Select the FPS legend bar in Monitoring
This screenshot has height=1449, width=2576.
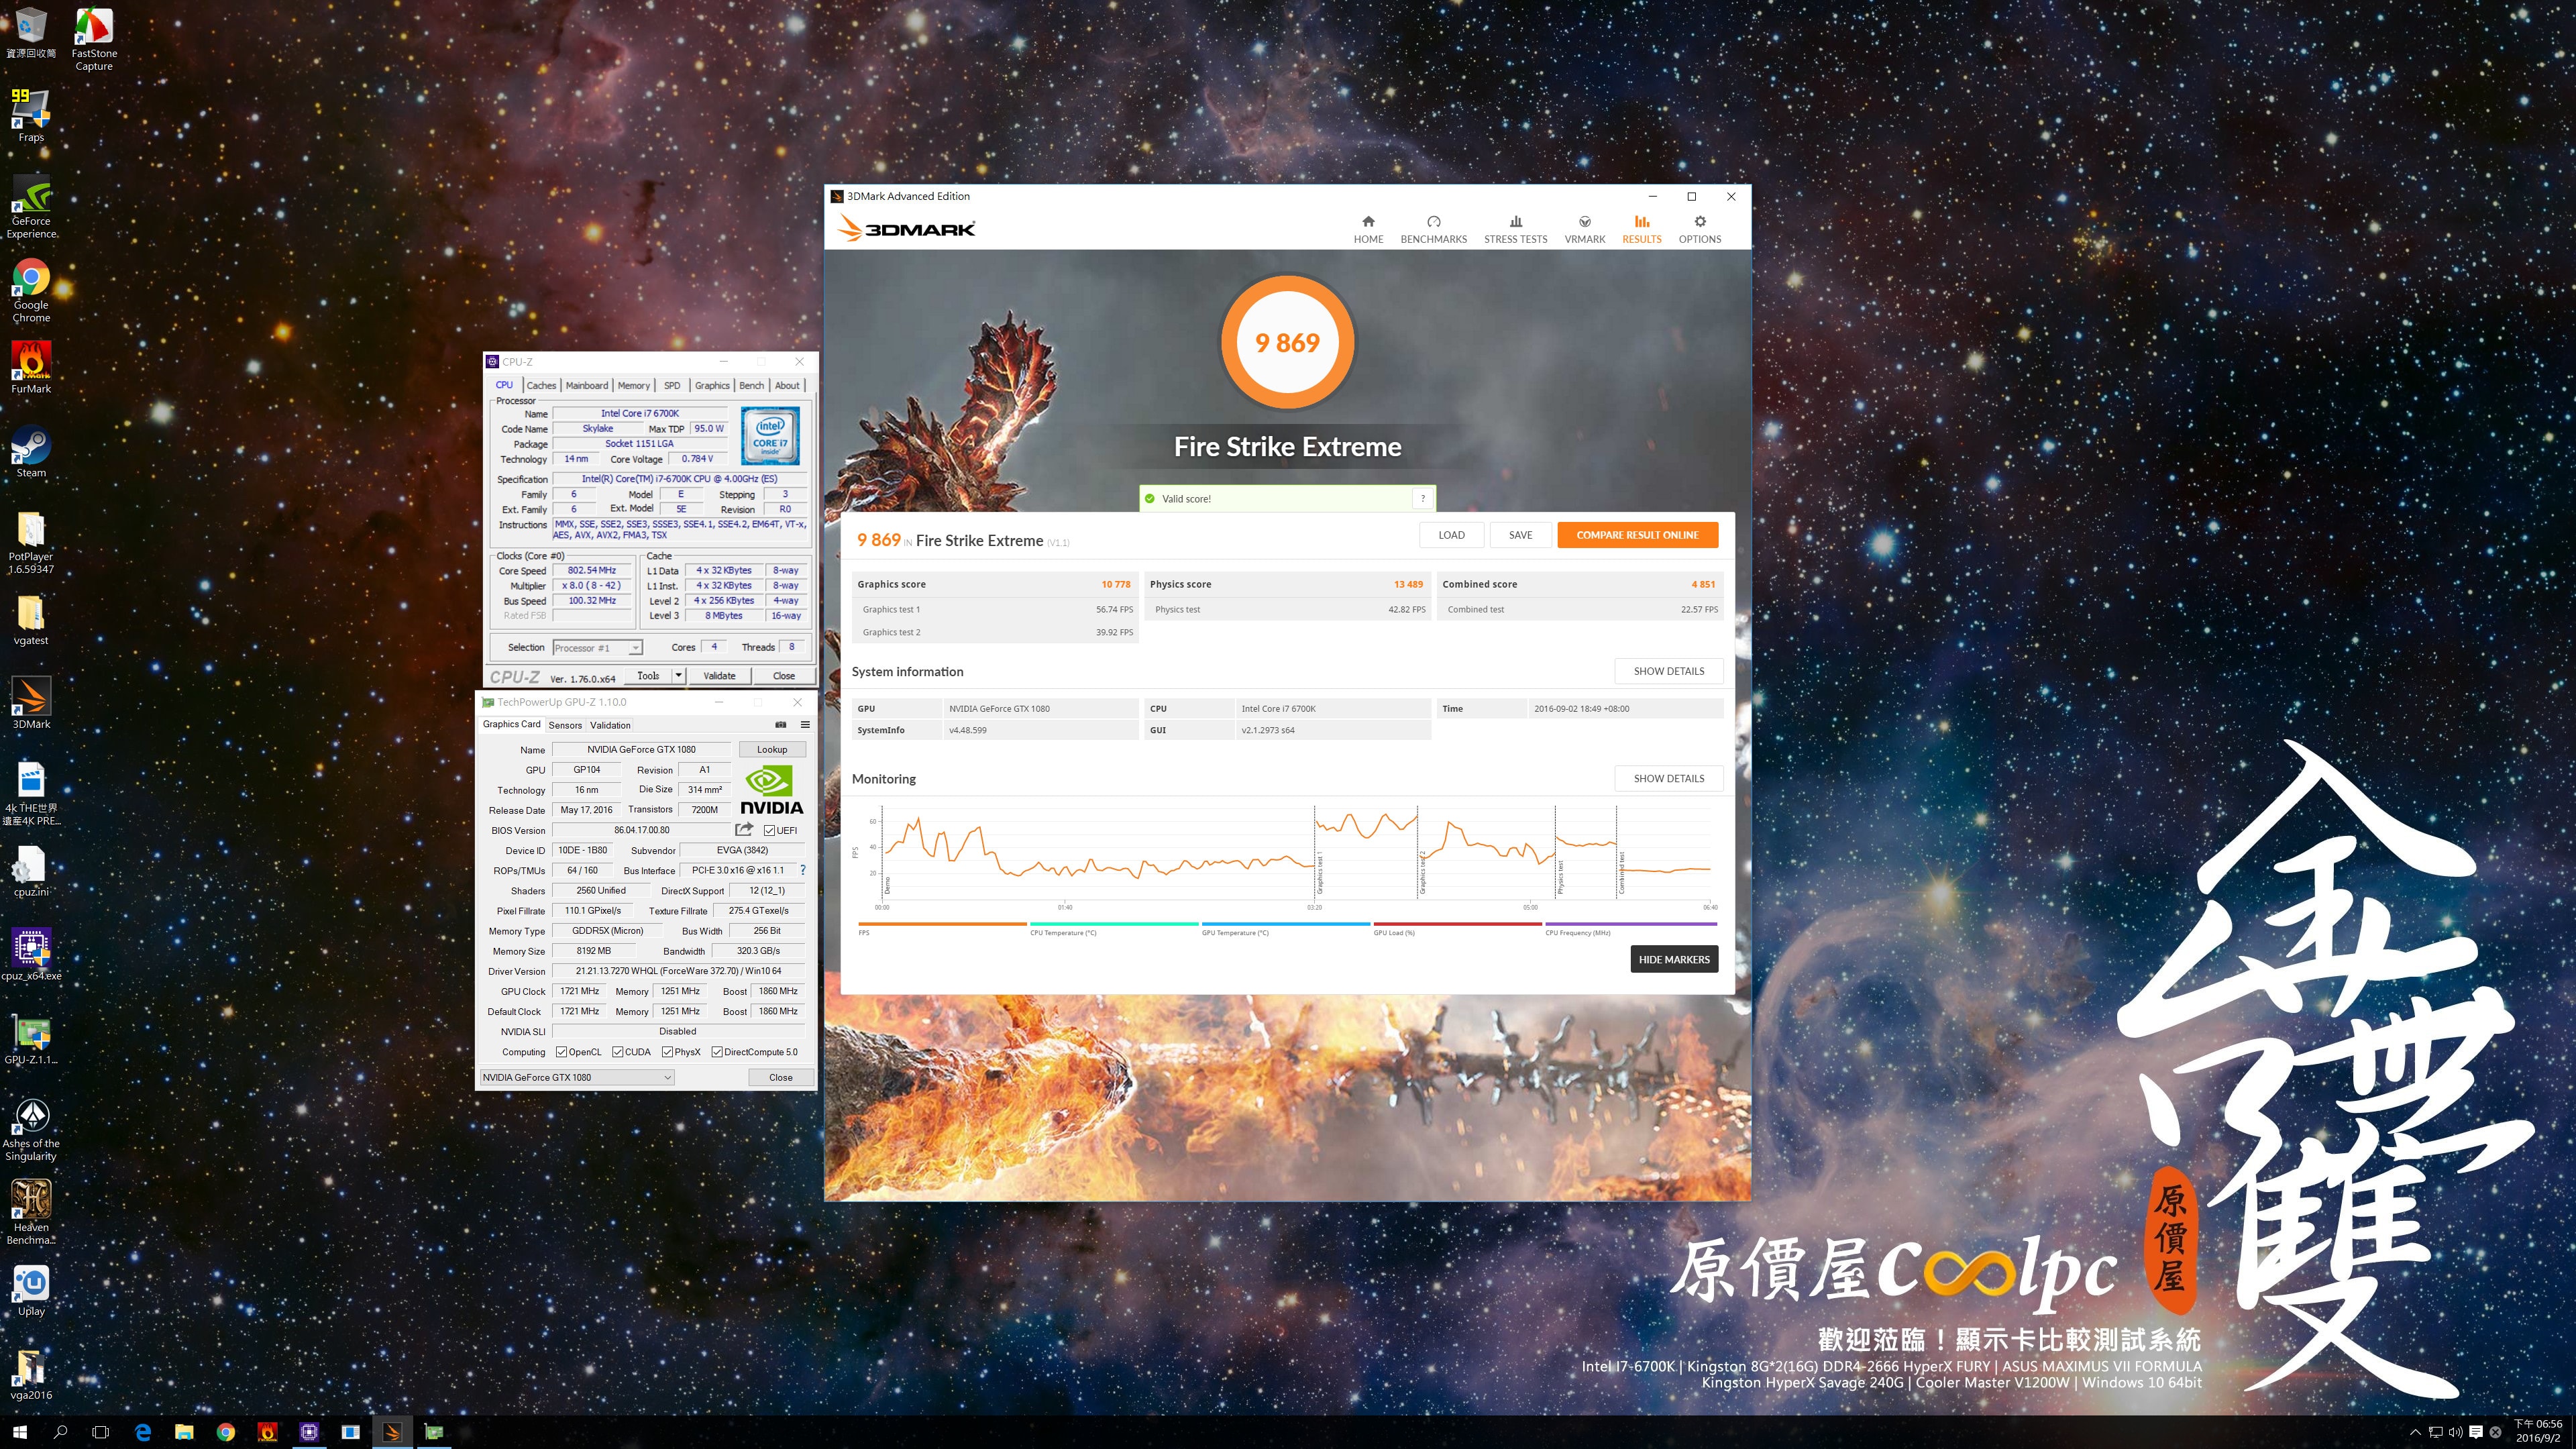pyautogui.click(x=941, y=925)
